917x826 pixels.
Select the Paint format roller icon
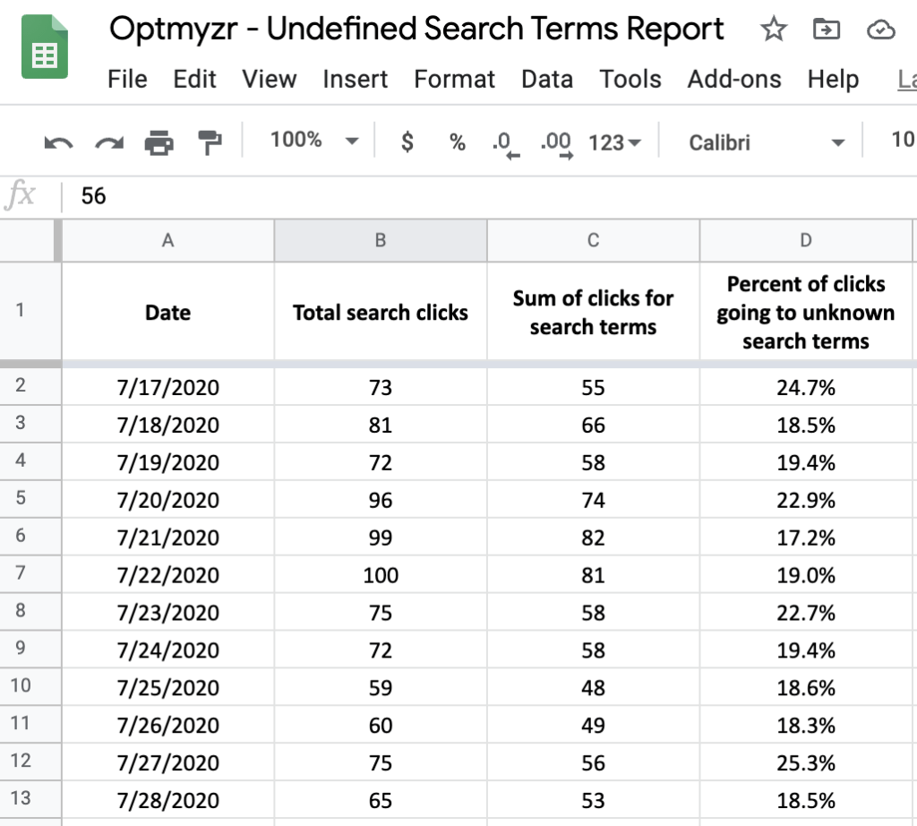(x=210, y=142)
